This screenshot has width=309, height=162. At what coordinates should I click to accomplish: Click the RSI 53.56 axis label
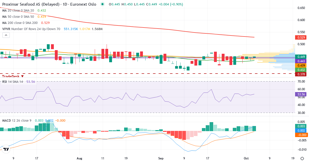(x=301, y=94)
